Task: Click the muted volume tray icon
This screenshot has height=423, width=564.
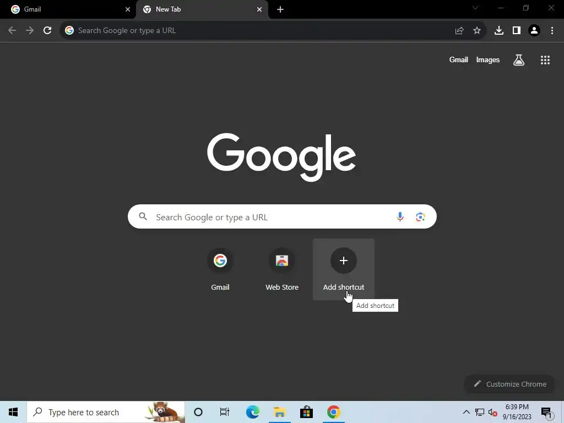Action: [493, 412]
